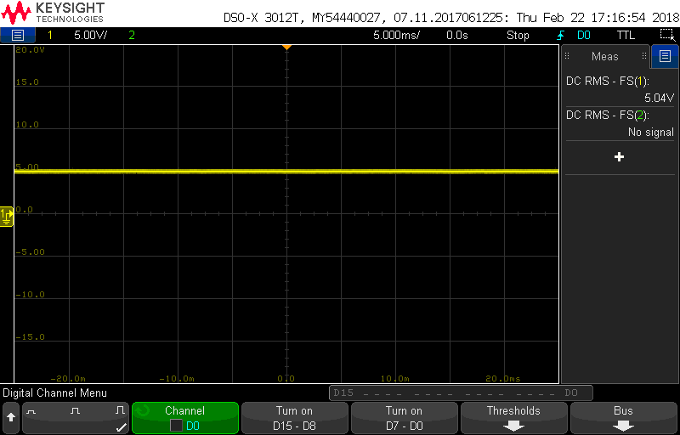Click the orange trigger time reference marker

[x=286, y=48]
